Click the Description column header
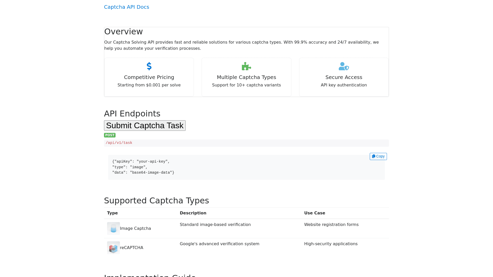Viewport: 493px width, 277px height. (x=193, y=213)
